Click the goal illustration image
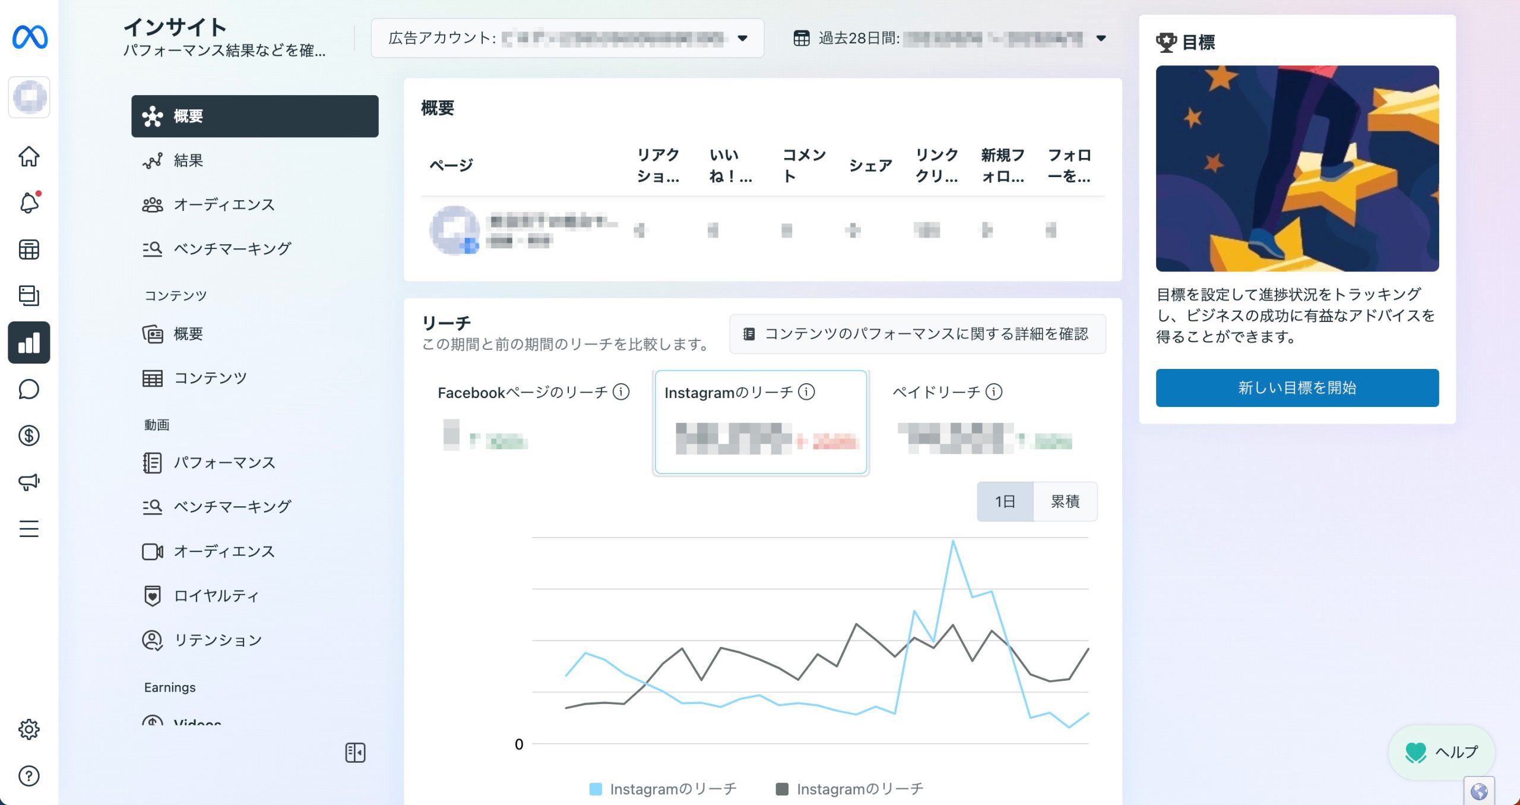 (1297, 168)
